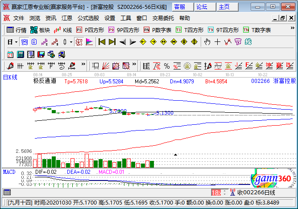Viewport: 298px width, 209px height.
Task: Expand the main toolbar overflow chevron
Action: pyautogui.click(x=292, y=28)
